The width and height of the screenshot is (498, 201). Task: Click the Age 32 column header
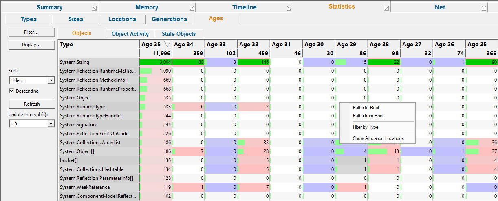click(x=253, y=49)
